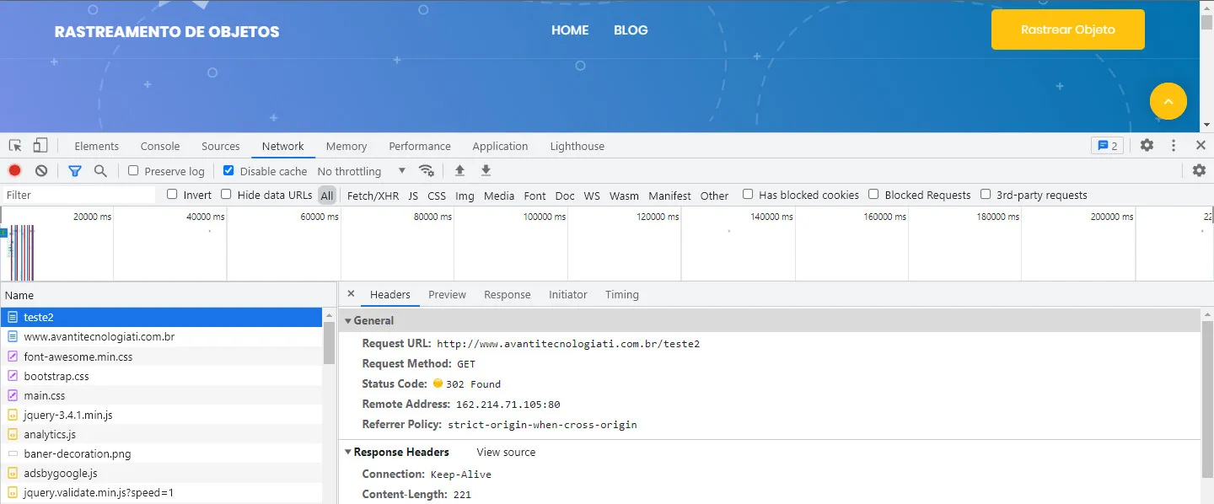Viewport: 1214px width, 504px height.
Task: Open the issues counter badge showing 2
Action: [1107, 146]
